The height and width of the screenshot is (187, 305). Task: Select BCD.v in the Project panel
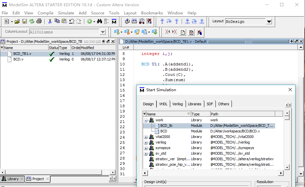(x=58, y=59)
